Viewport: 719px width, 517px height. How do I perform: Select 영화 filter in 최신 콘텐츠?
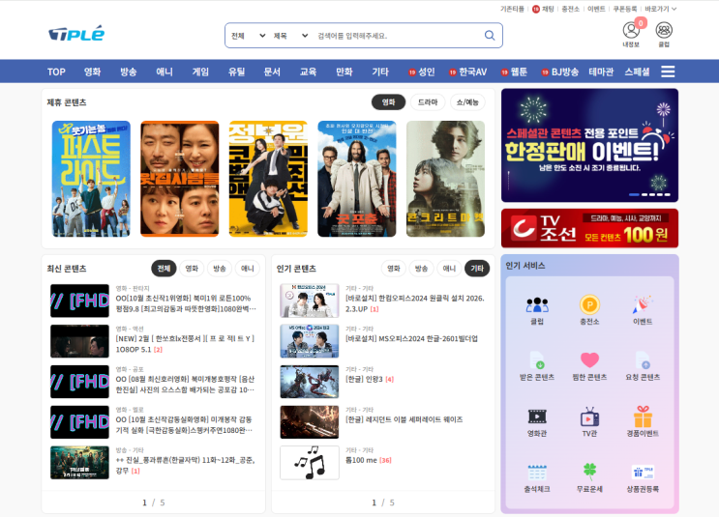point(192,269)
